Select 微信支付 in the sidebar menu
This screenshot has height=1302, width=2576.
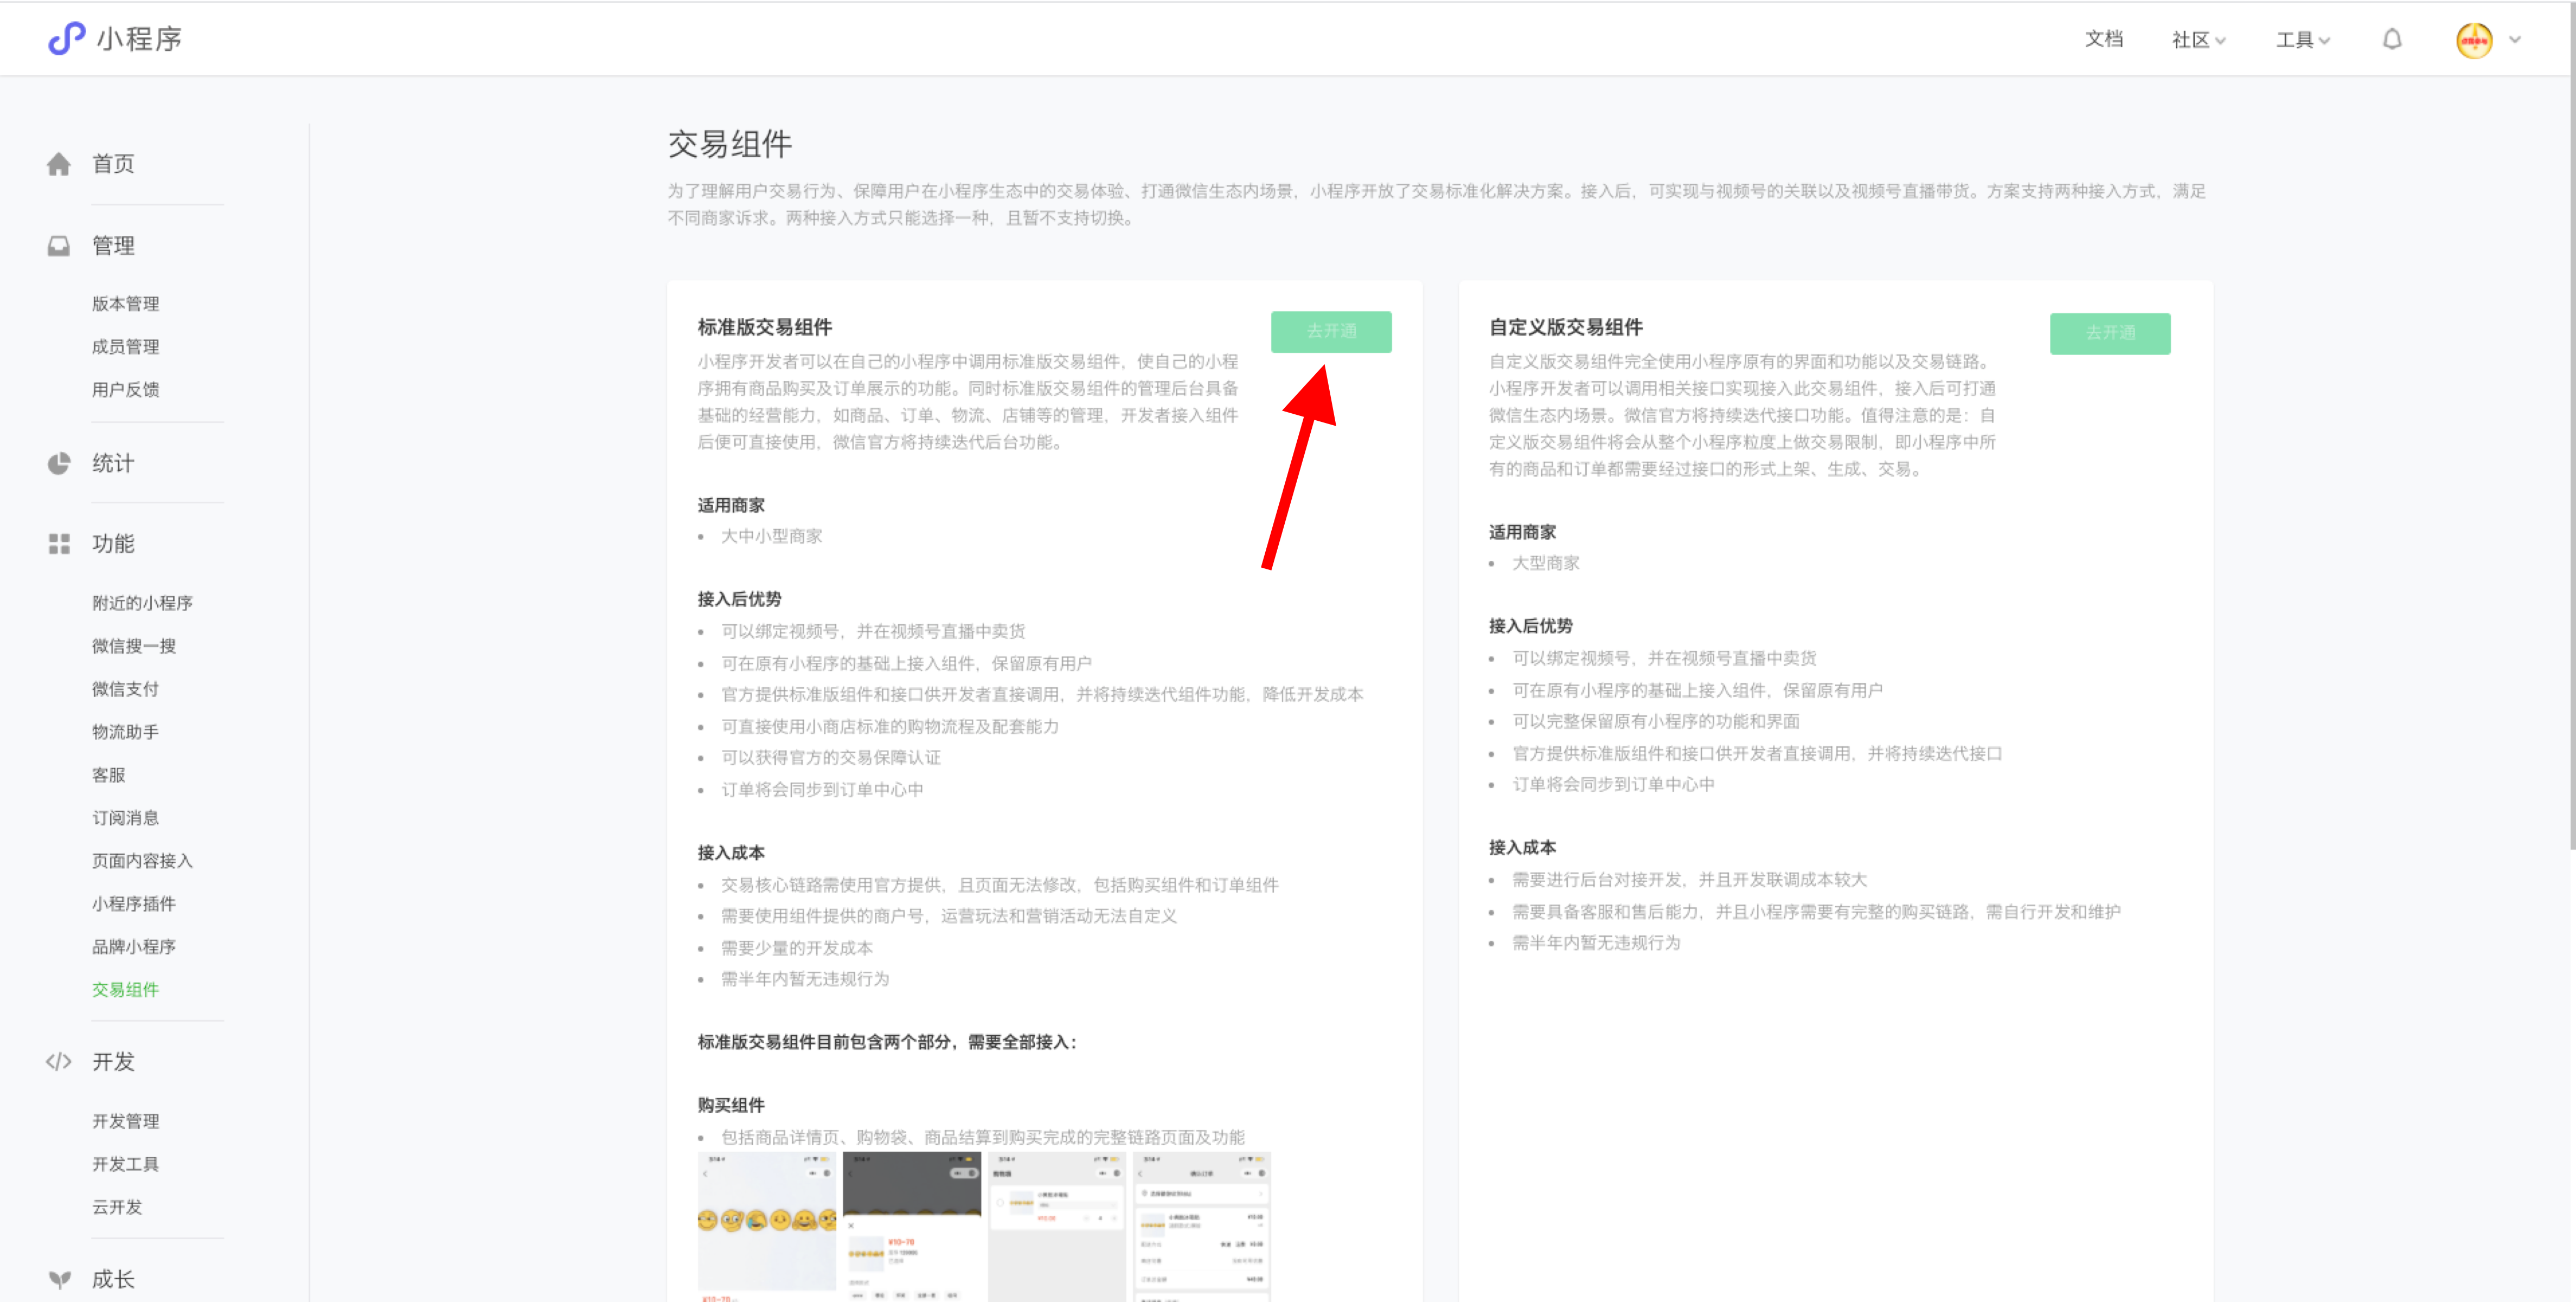pos(125,689)
